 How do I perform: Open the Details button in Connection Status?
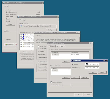point(10,24)
